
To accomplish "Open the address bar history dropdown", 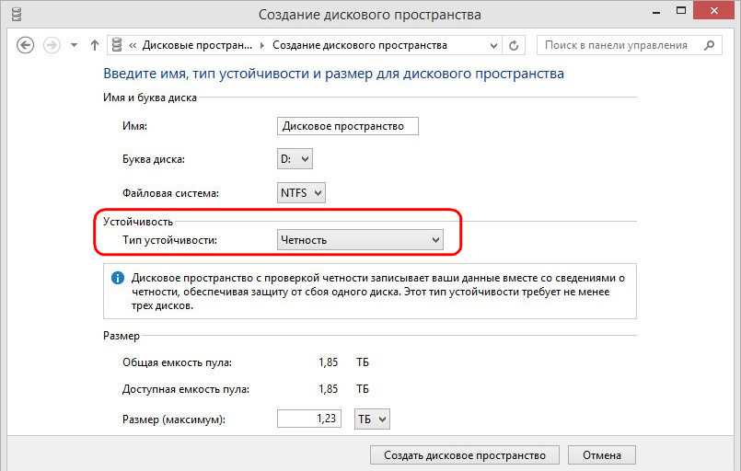I will point(495,45).
